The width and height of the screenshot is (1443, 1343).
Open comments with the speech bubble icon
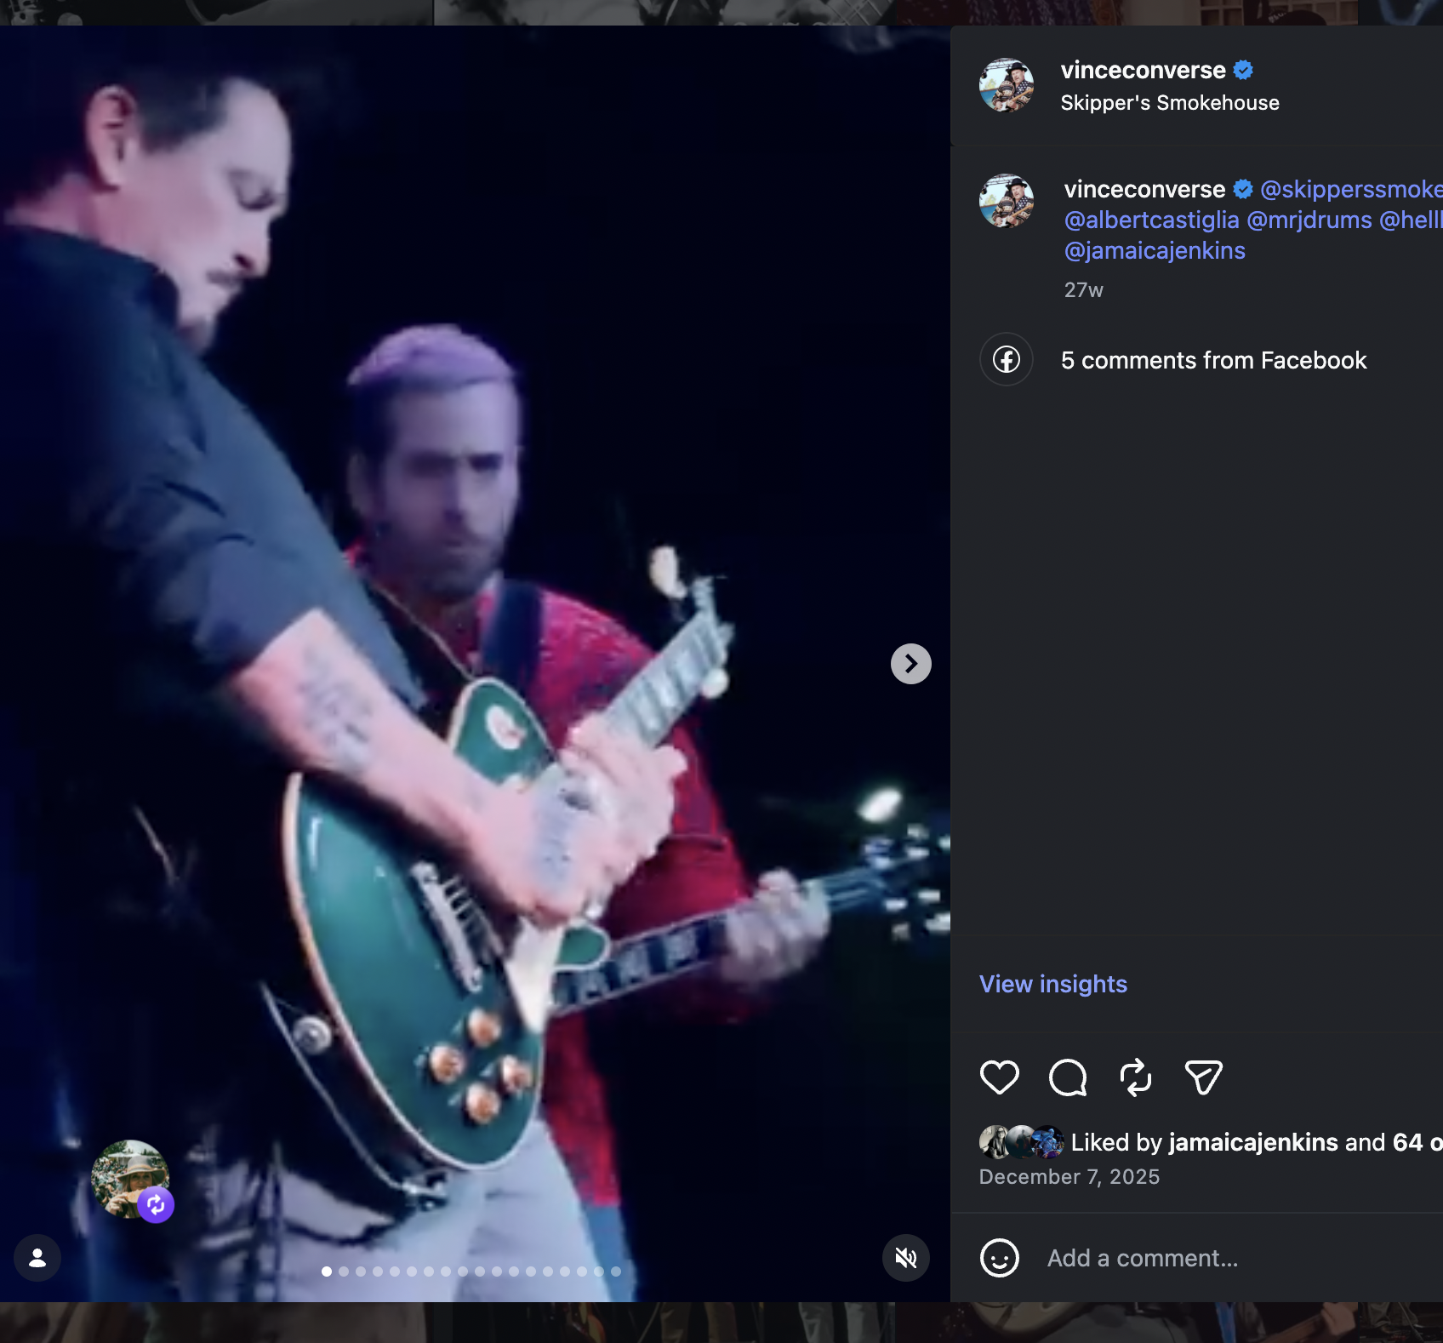click(1068, 1077)
